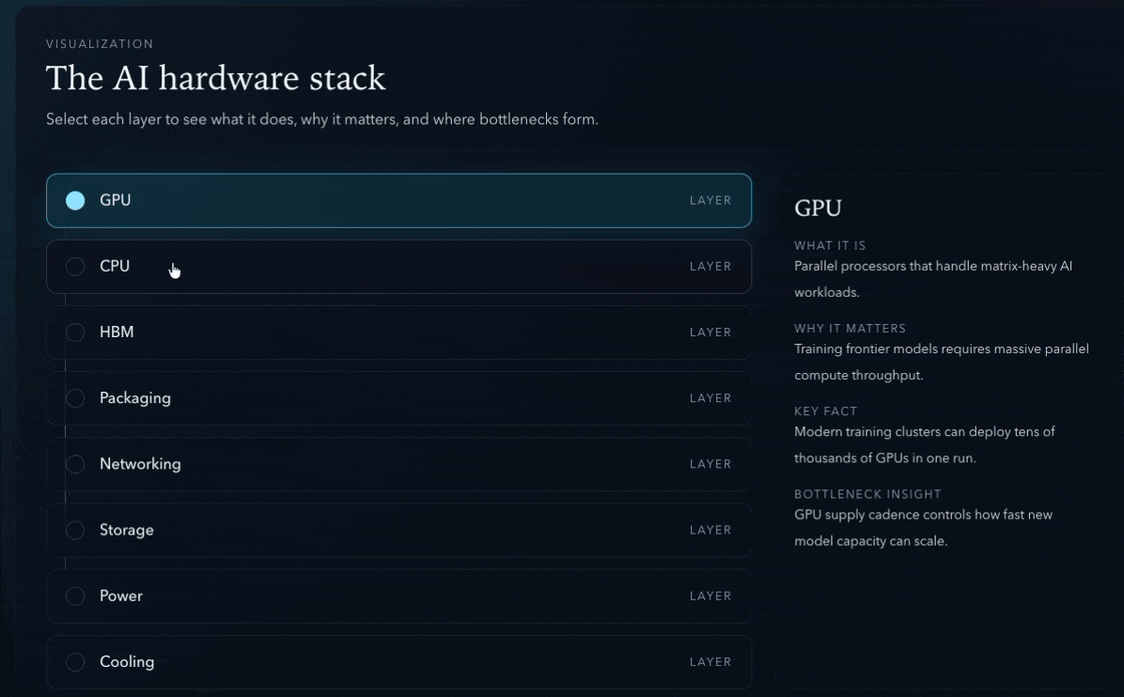Select the CPU layer radio circle
Screen dimensions: 1124x697
(75, 267)
